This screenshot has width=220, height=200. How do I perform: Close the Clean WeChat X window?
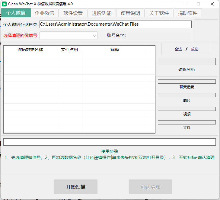212,4
